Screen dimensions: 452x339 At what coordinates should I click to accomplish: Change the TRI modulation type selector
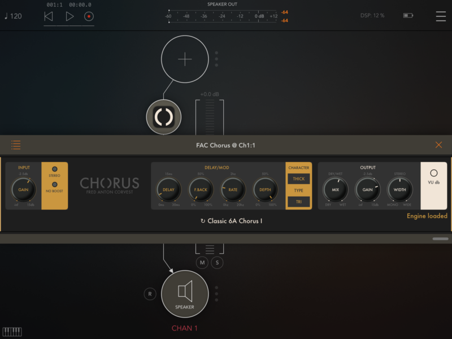299,202
